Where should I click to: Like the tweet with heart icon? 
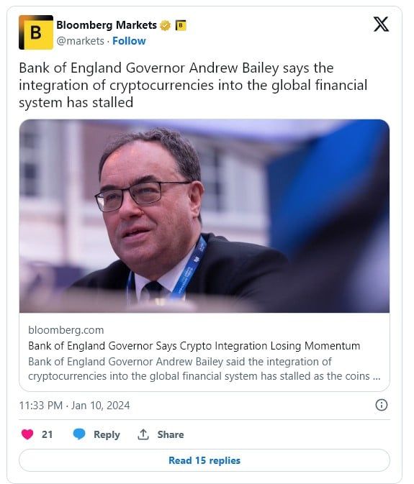(27, 434)
